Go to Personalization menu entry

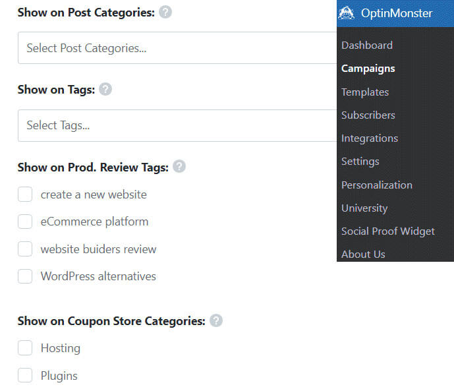pyautogui.click(x=377, y=185)
